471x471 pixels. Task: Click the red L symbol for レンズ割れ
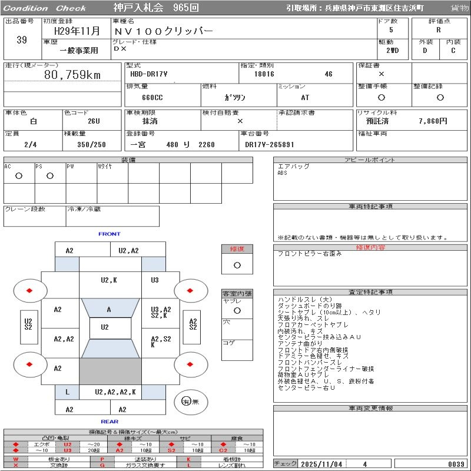189,465
